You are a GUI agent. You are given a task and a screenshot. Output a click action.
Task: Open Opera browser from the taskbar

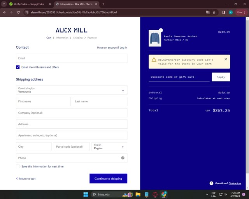[155, 194]
